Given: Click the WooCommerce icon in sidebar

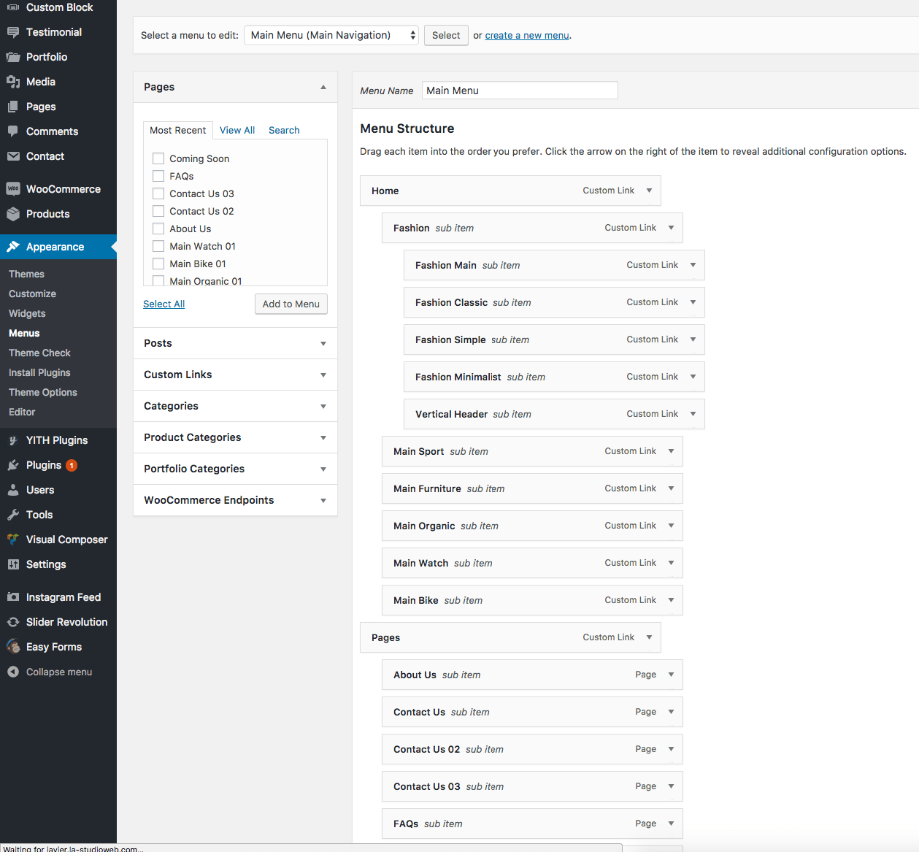Looking at the screenshot, I should tap(13, 189).
